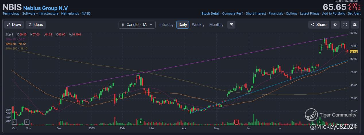Open the date range calendar icon
This screenshot has height=135, width=364.
[231, 25]
